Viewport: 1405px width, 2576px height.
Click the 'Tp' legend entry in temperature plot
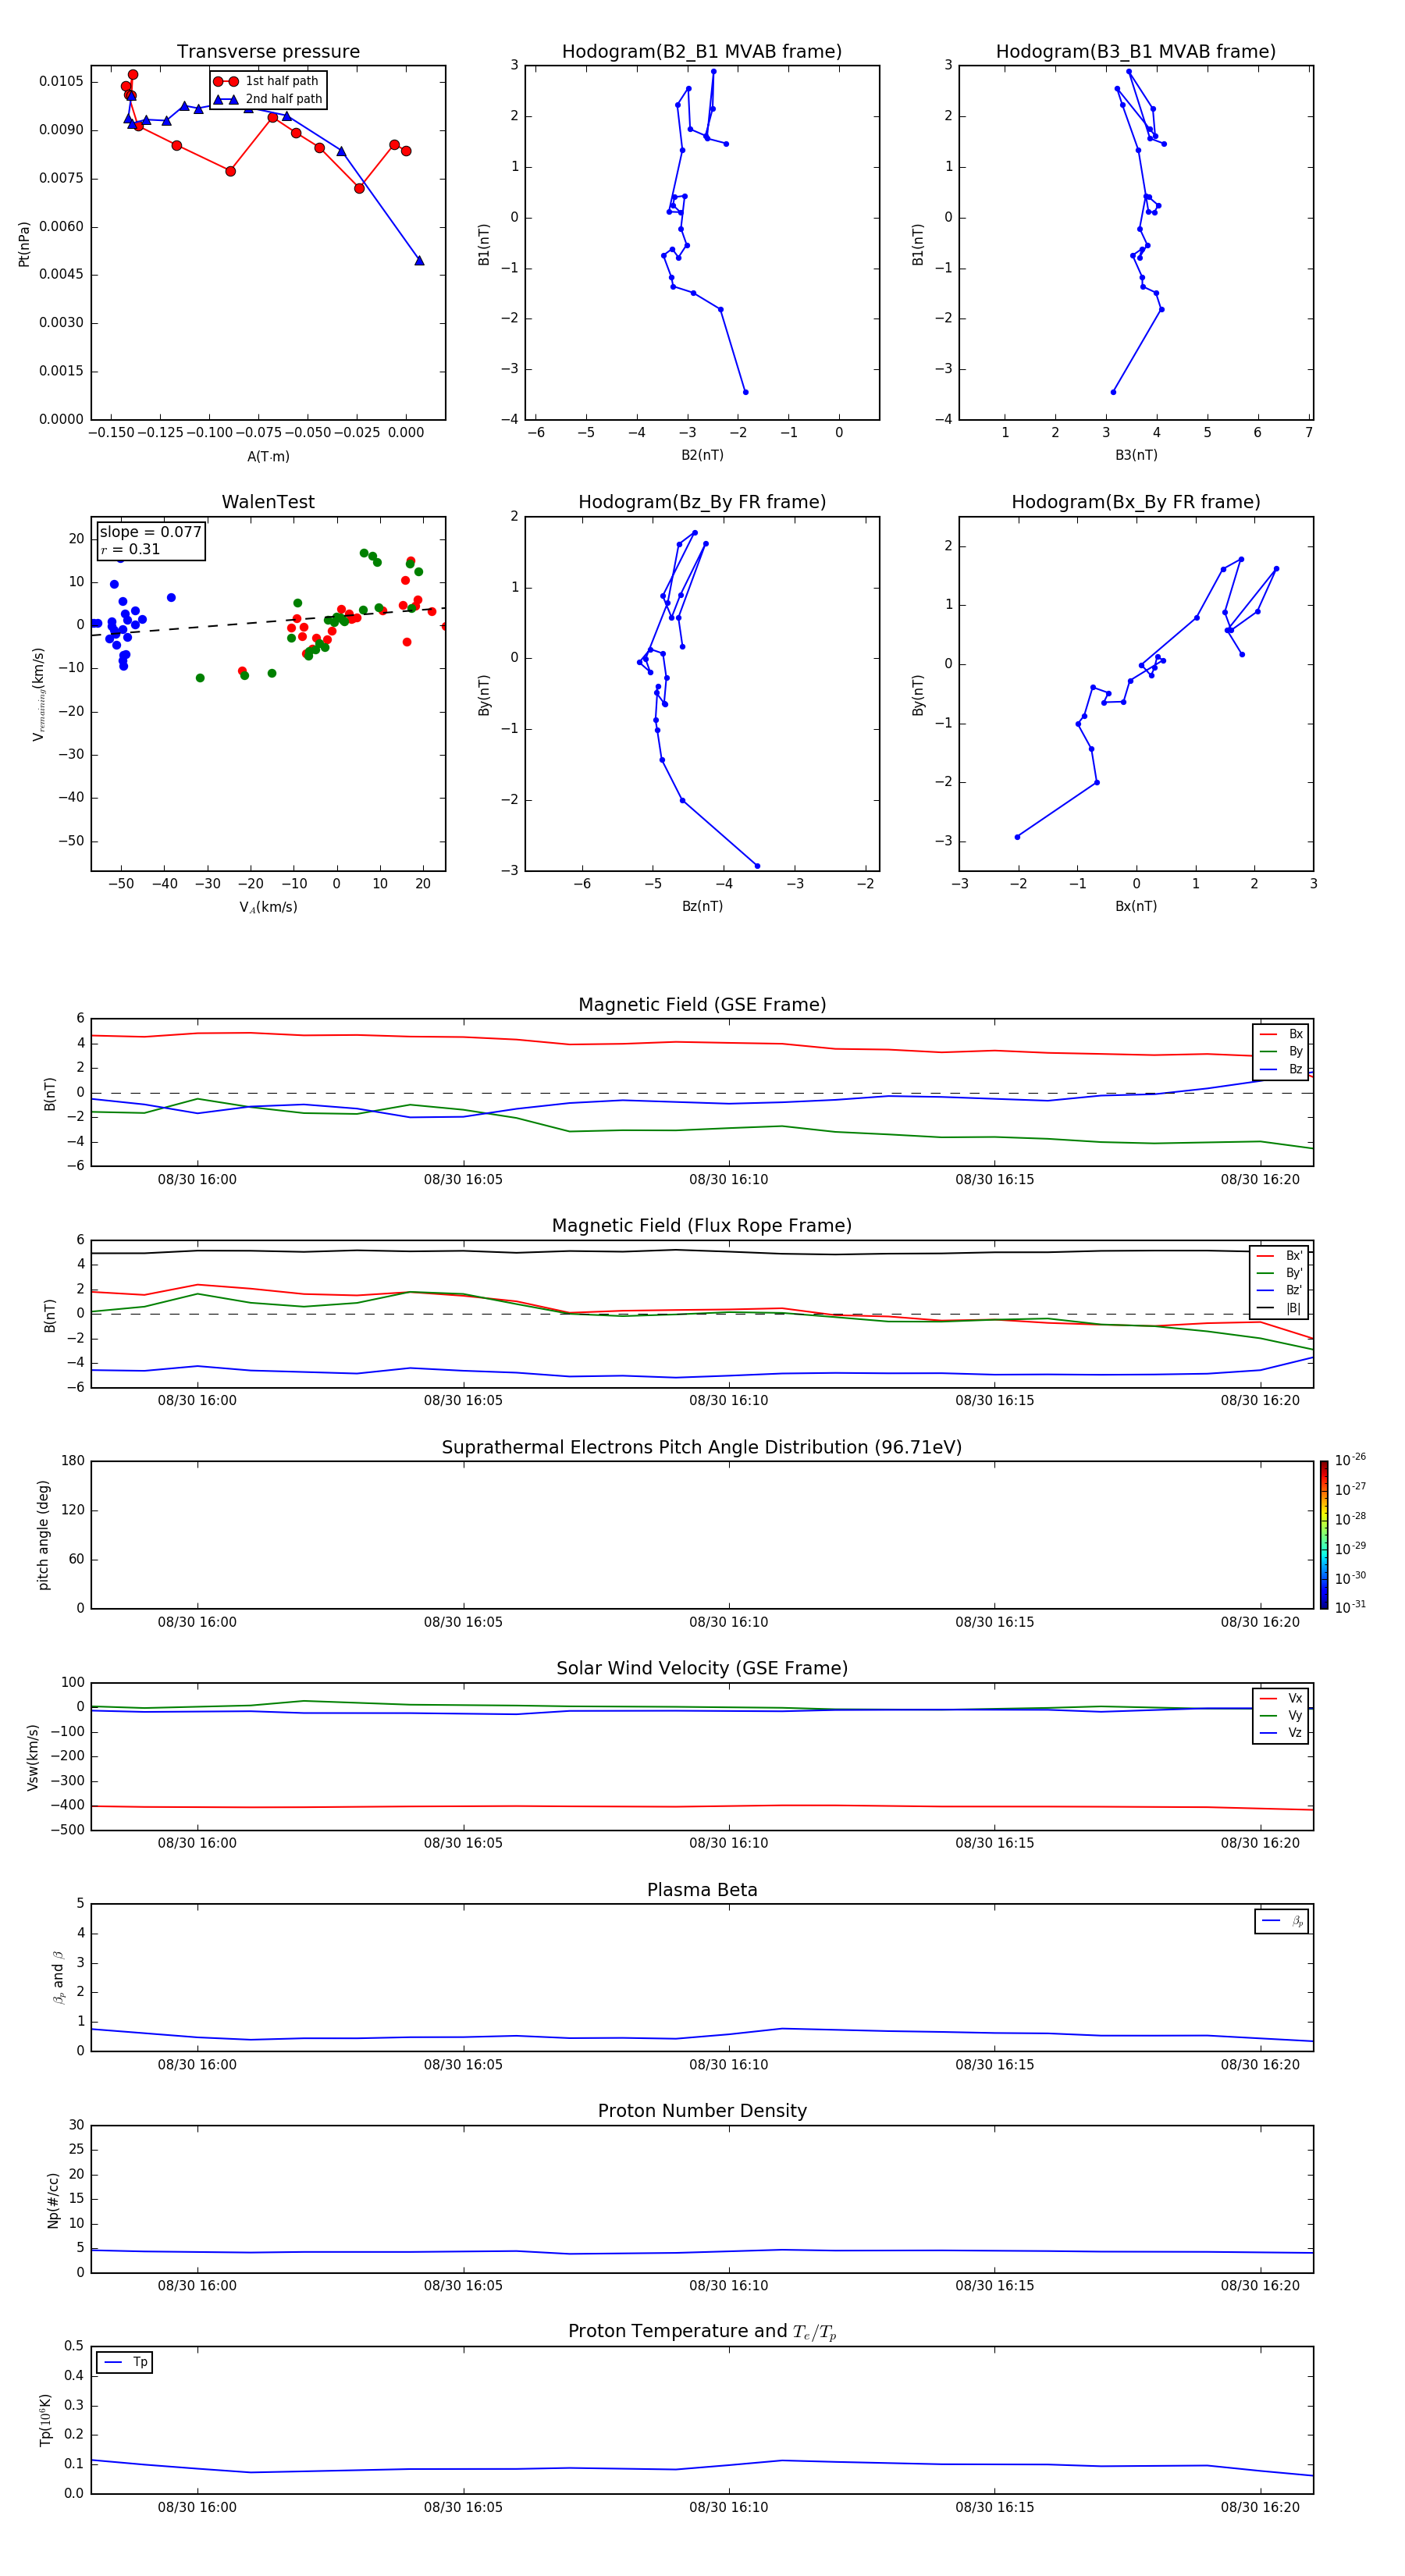[x=125, y=2362]
